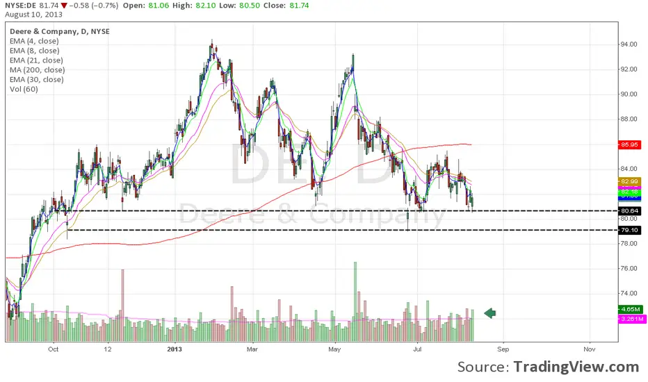Click the EMA (30, close) indicator label
This screenshot has width=648, height=382.
tap(37, 79)
